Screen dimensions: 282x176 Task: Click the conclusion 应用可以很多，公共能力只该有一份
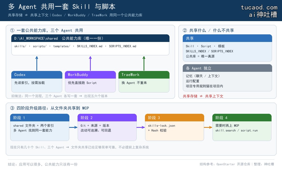point(48,164)
